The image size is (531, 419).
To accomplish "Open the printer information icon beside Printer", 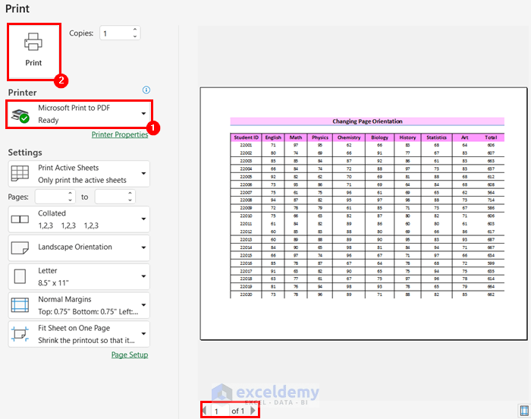I will pyautogui.click(x=146, y=90).
